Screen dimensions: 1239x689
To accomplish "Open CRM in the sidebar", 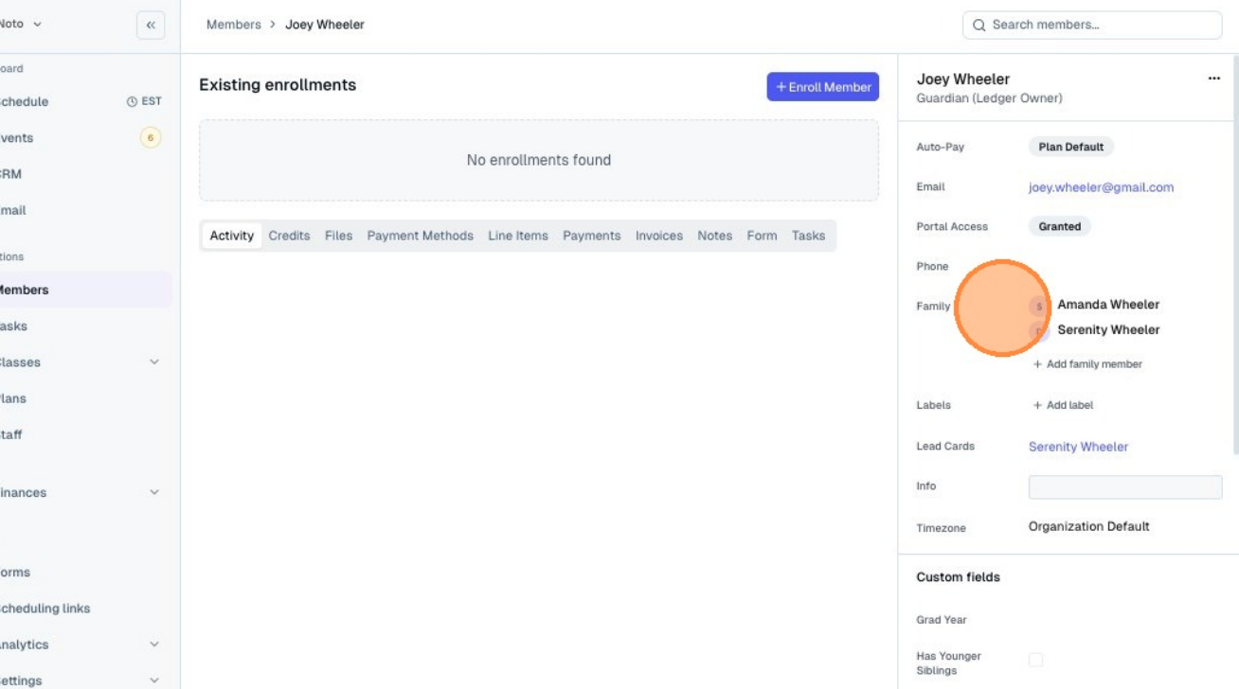I will (11, 174).
